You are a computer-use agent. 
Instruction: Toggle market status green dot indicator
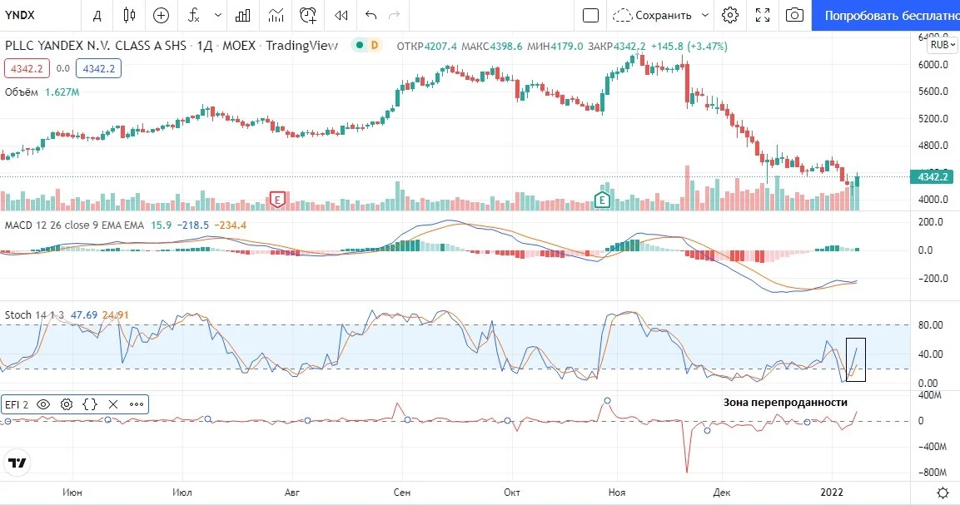point(360,45)
